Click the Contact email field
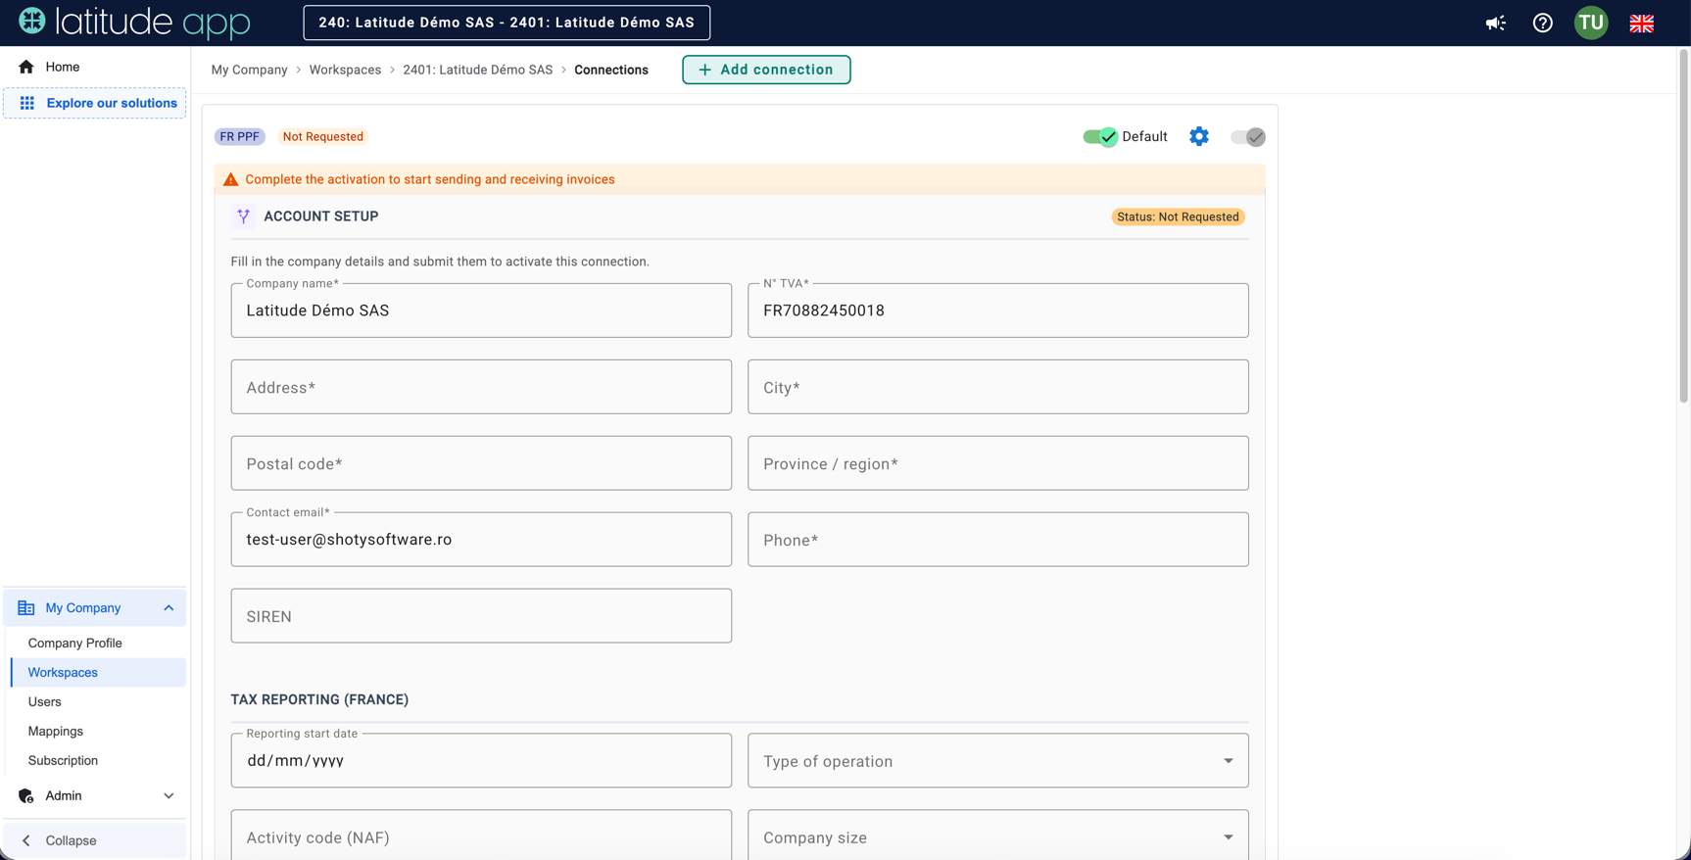The image size is (1691, 860). (x=481, y=540)
